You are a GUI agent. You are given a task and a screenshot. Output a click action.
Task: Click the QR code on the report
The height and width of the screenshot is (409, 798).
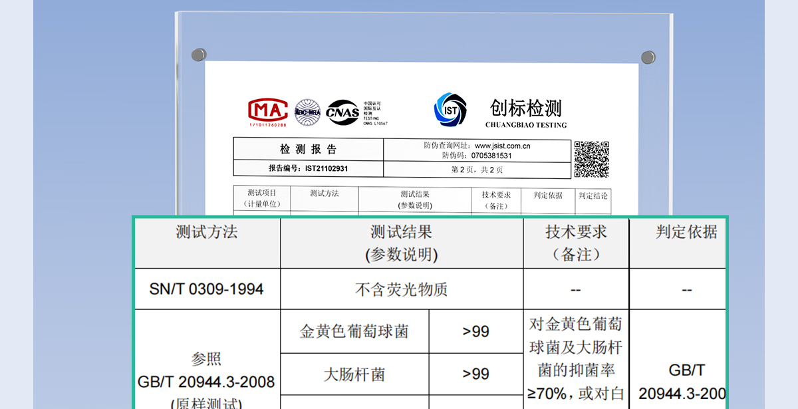coord(591,159)
